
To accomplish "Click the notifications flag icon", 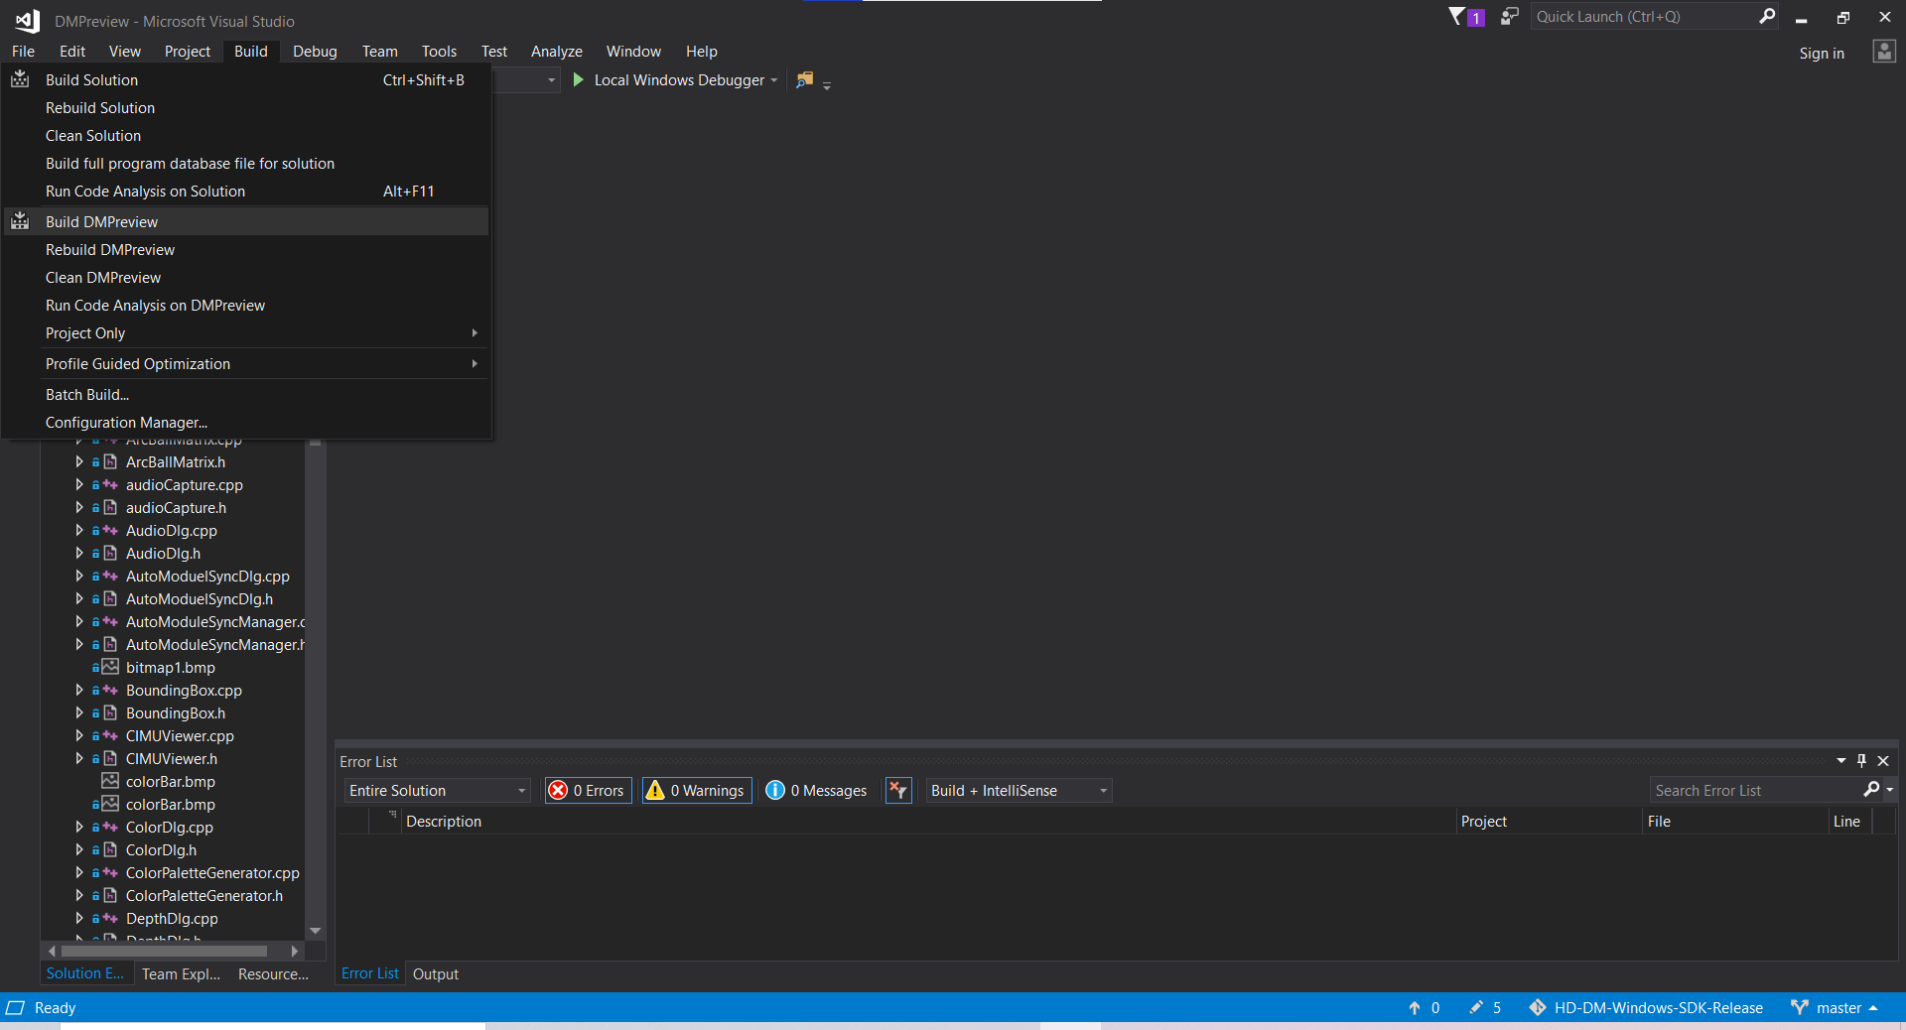I will (x=1459, y=16).
